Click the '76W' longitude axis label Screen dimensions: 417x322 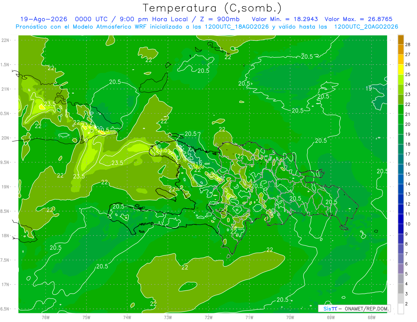(46, 317)
